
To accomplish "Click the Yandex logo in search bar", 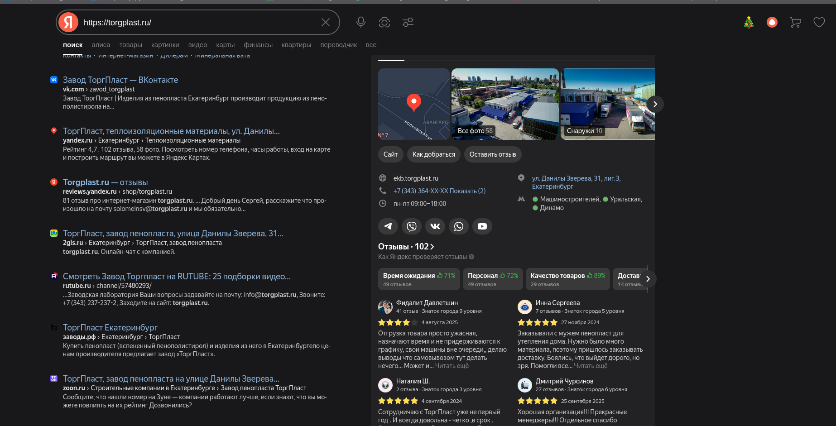I will (x=68, y=22).
